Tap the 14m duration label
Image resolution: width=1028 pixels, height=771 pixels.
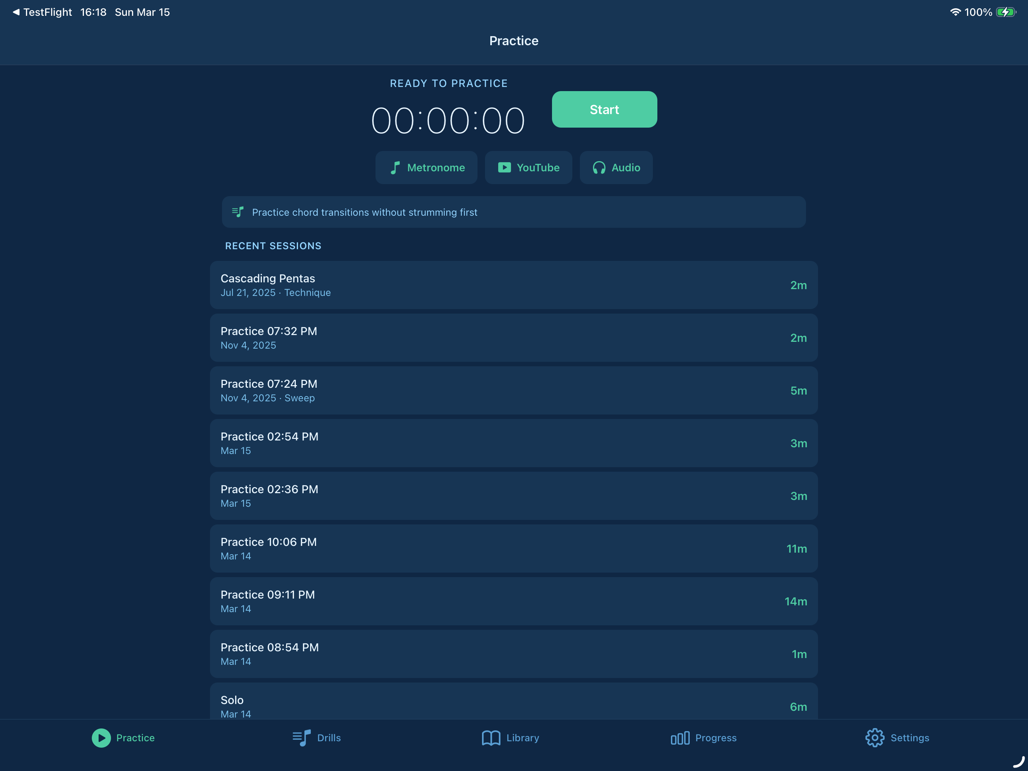click(x=795, y=601)
